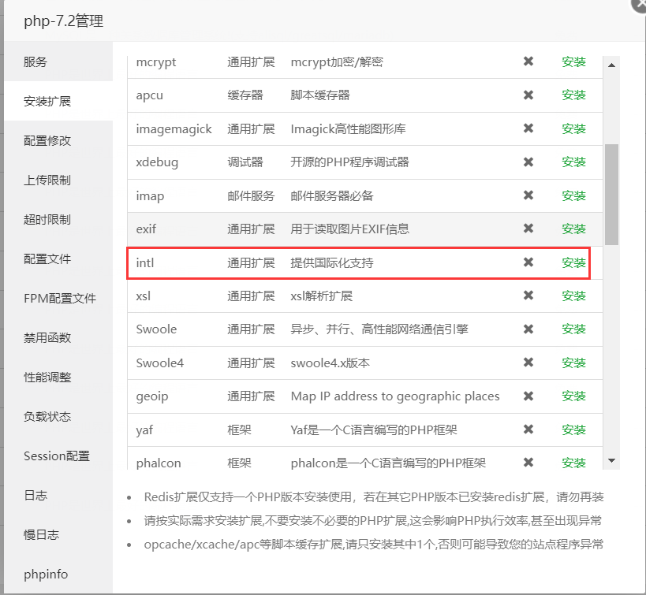Click the X status icon in imap row
646x595 pixels.
click(528, 195)
